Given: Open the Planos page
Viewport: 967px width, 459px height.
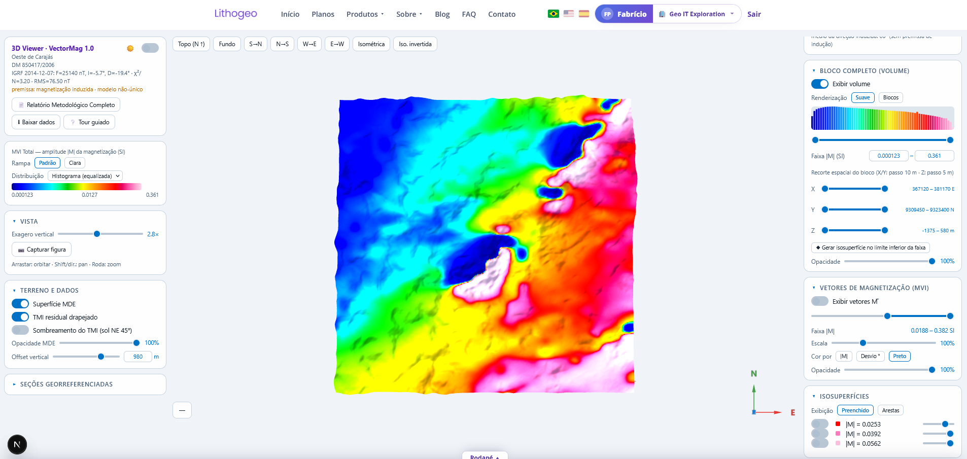Looking at the screenshot, I should (323, 14).
